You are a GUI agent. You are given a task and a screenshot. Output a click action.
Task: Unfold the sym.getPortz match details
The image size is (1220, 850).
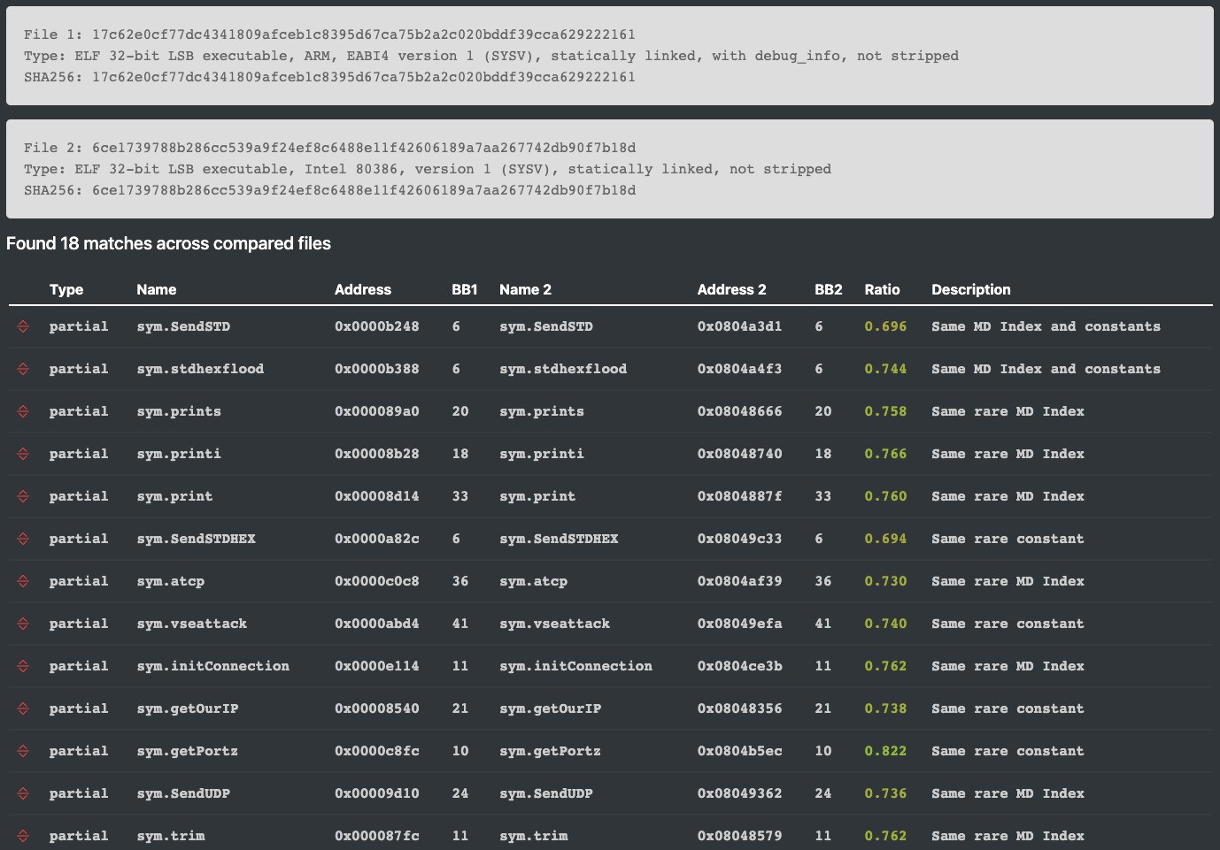[x=23, y=751]
